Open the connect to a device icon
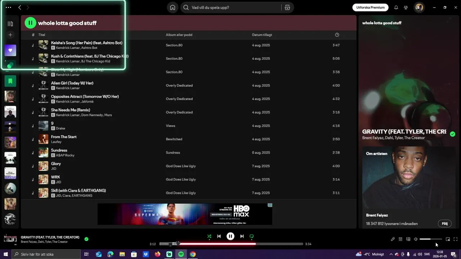Screen dimensions: 461x259 tap(408, 239)
